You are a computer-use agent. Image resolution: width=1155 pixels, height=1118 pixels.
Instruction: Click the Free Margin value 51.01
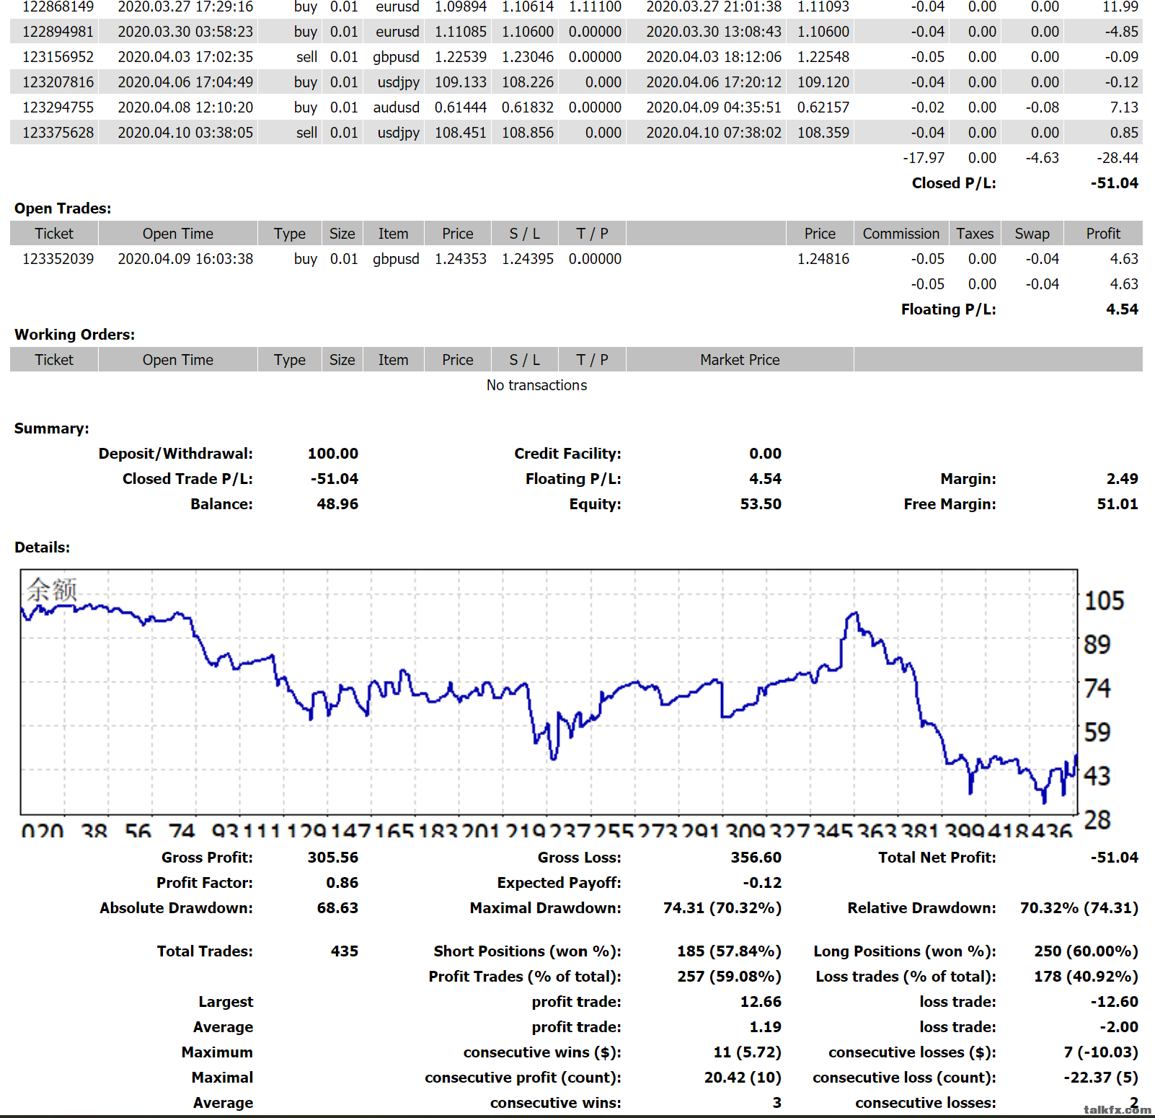pyautogui.click(x=1118, y=504)
